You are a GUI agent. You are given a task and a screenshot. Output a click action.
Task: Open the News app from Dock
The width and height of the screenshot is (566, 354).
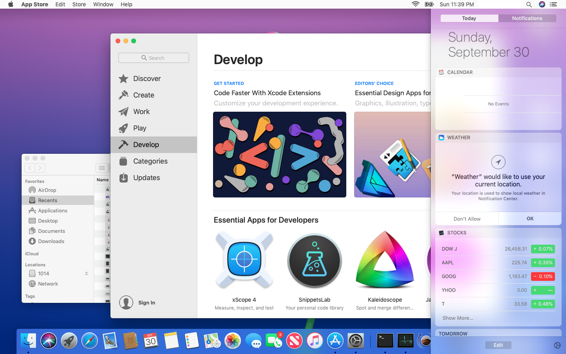[294, 341]
